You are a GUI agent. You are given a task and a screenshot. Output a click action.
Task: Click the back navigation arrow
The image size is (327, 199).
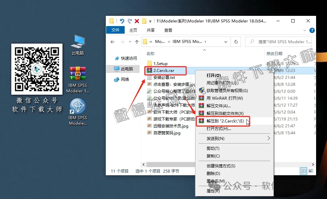coord(112,42)
